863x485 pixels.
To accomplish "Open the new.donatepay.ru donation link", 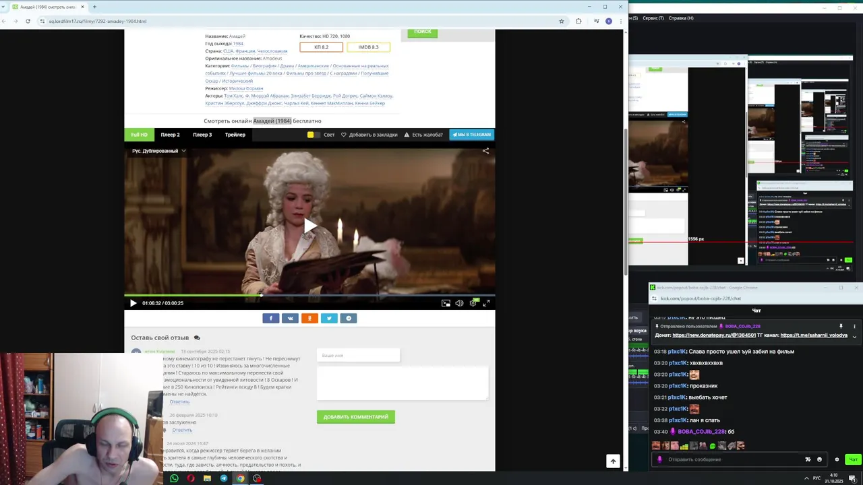I will point(714,335).
